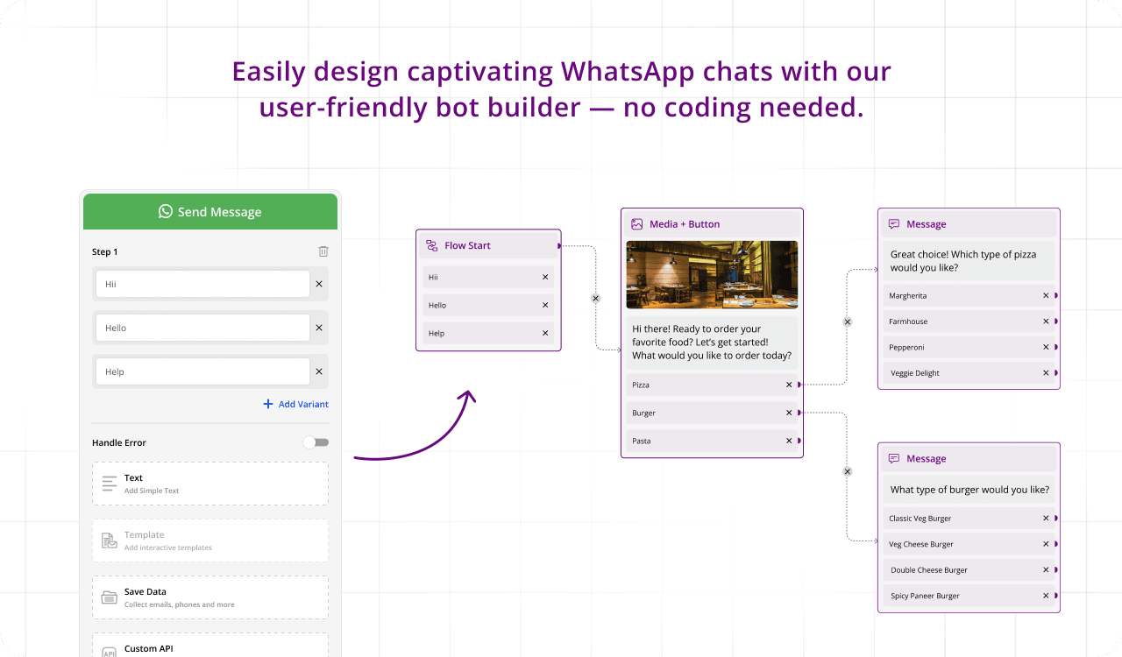Screen dimensions: 1122x657
Task: Remove the Help variant in Send Message panel
Action: pyautogui.click(x=319, y=371)
